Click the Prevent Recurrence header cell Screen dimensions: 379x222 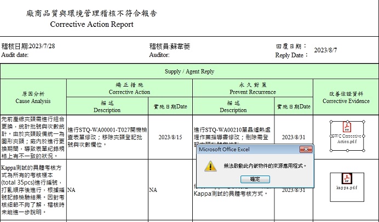click(x=252, y=88)
